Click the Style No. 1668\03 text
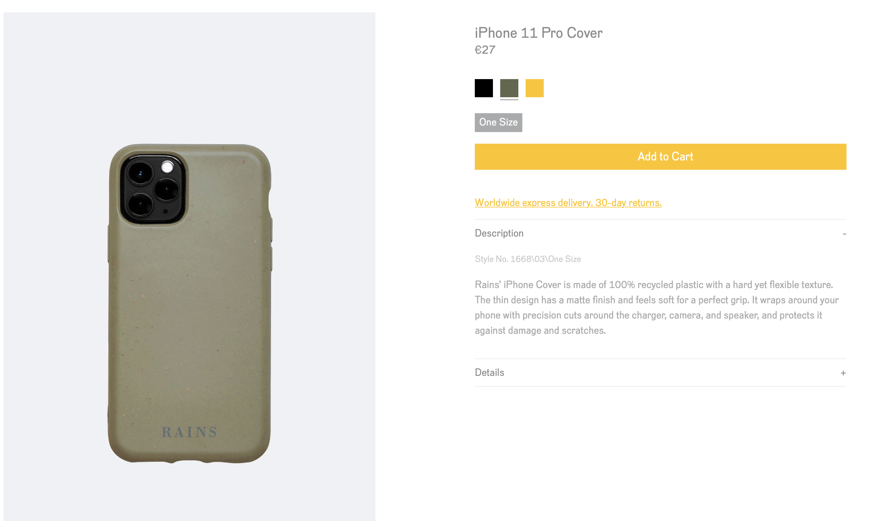This screenshot has width=869, height=521. [x=528, y=259]
